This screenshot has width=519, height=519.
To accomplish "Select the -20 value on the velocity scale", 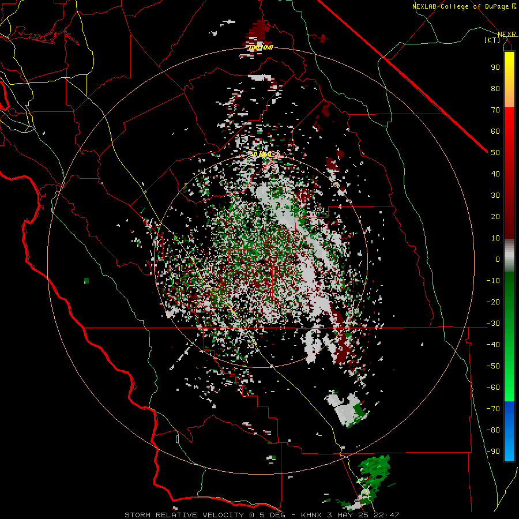I will pyautogui.click(x=493, y=302).
